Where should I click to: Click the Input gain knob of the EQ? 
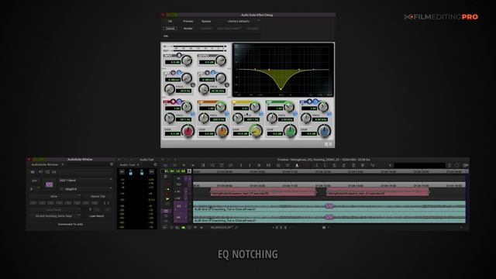coord(187,60)
